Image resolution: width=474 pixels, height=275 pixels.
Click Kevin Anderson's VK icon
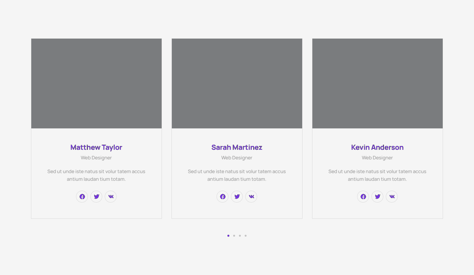[x=392, y=196]
